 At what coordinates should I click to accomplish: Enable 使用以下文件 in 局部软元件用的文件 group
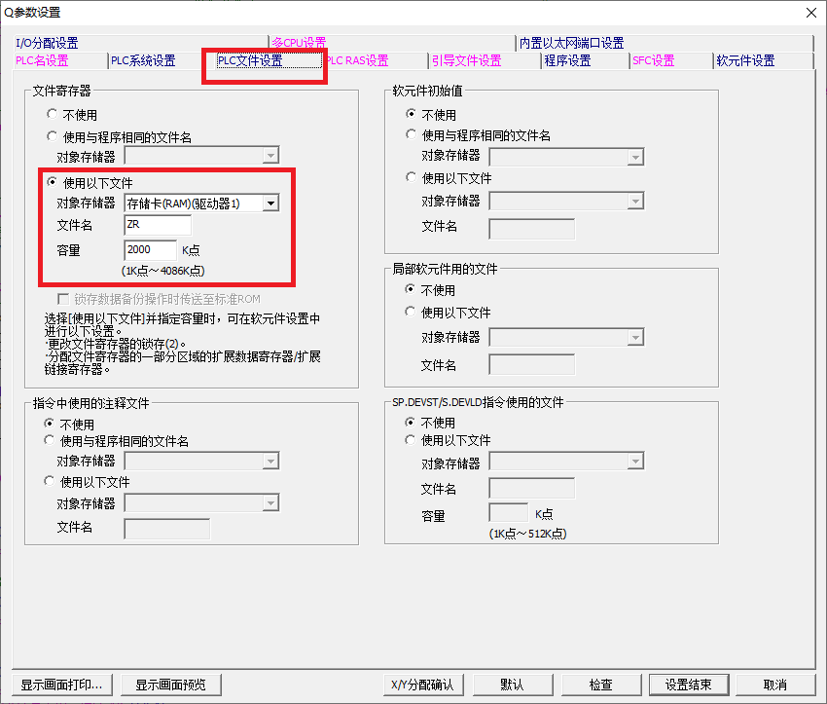(x=412, y=313)
